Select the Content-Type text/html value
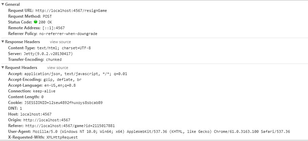 (x=64, y=48)
